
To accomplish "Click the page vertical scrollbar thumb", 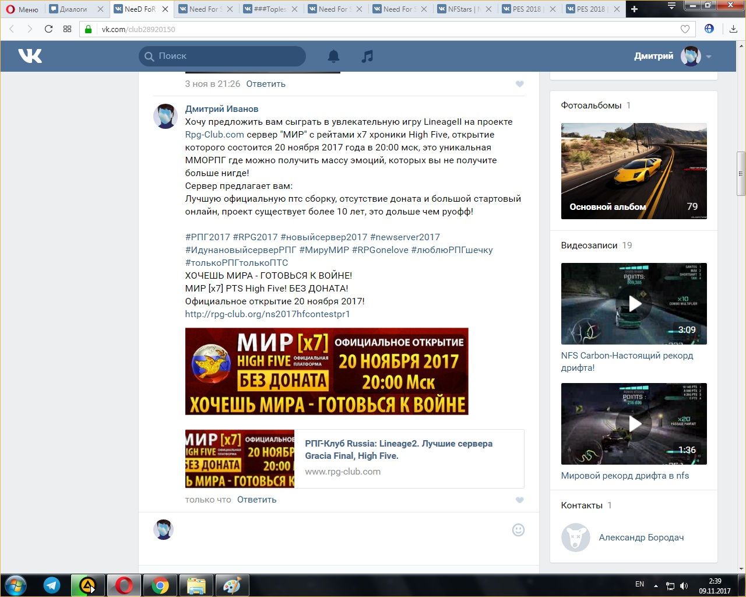I will pyautogui.click(x=741, y=173).
